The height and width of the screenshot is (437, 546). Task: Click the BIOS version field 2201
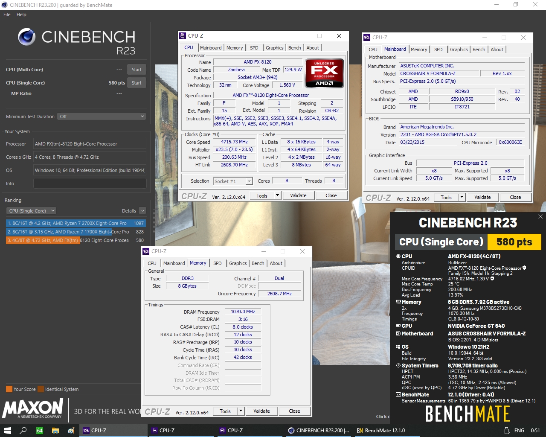tap(462, 134)
